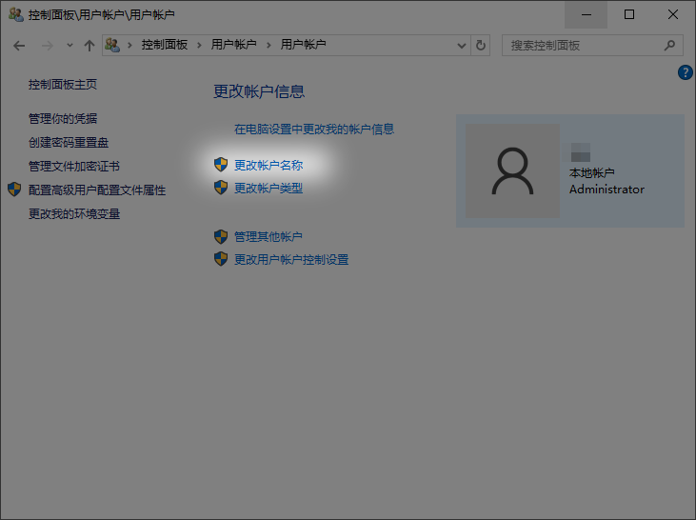Click shield icon beside 更改用户帐户控制设置
The image size is (696, 520).
point(221,258)
